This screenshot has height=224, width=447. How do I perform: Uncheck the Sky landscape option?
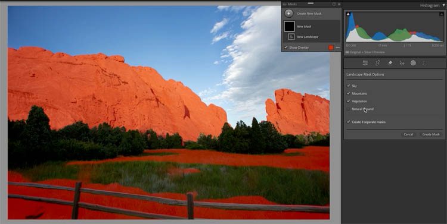tap(349, 86)
